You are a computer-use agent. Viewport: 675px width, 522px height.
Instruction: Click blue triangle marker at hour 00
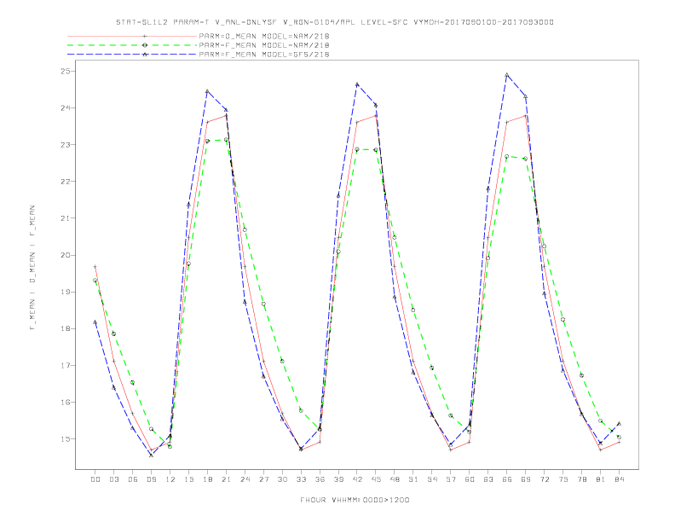(95, 322)
